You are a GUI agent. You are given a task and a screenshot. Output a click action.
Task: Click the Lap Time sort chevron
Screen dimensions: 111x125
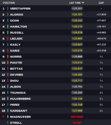point(83,3)
